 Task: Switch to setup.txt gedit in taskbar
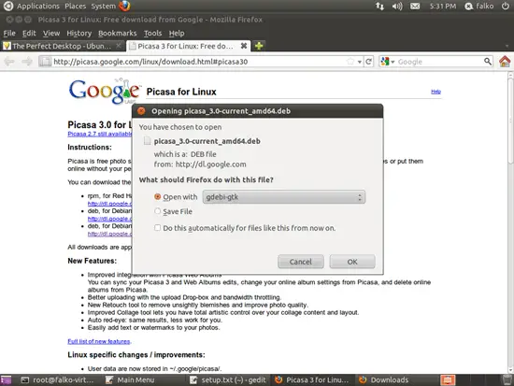(228, 379)
